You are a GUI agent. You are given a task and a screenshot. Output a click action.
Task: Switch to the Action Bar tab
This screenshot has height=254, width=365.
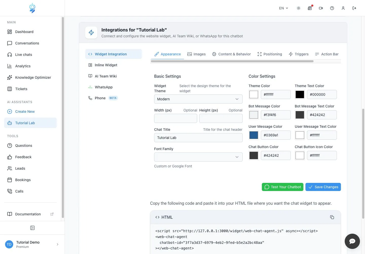[327, 54]
